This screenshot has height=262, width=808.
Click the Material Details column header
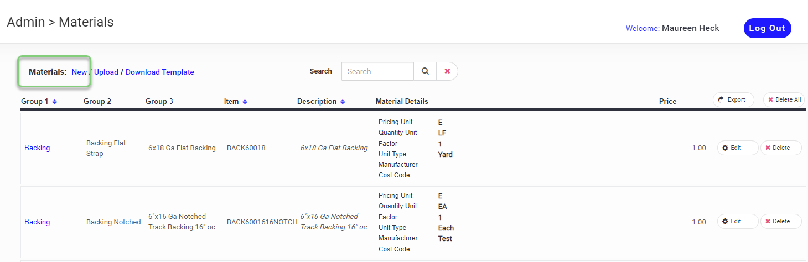[402, 102]
